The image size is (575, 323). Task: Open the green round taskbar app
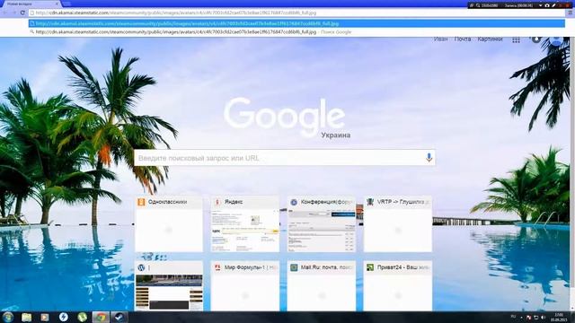click(82, 317)
